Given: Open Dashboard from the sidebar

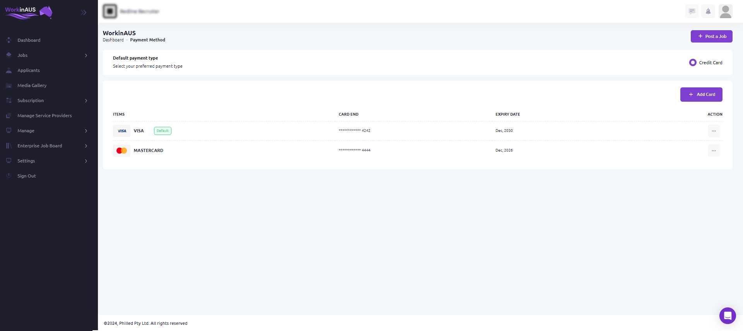Looking at the screenshot, I should click(x=29, y=40).
